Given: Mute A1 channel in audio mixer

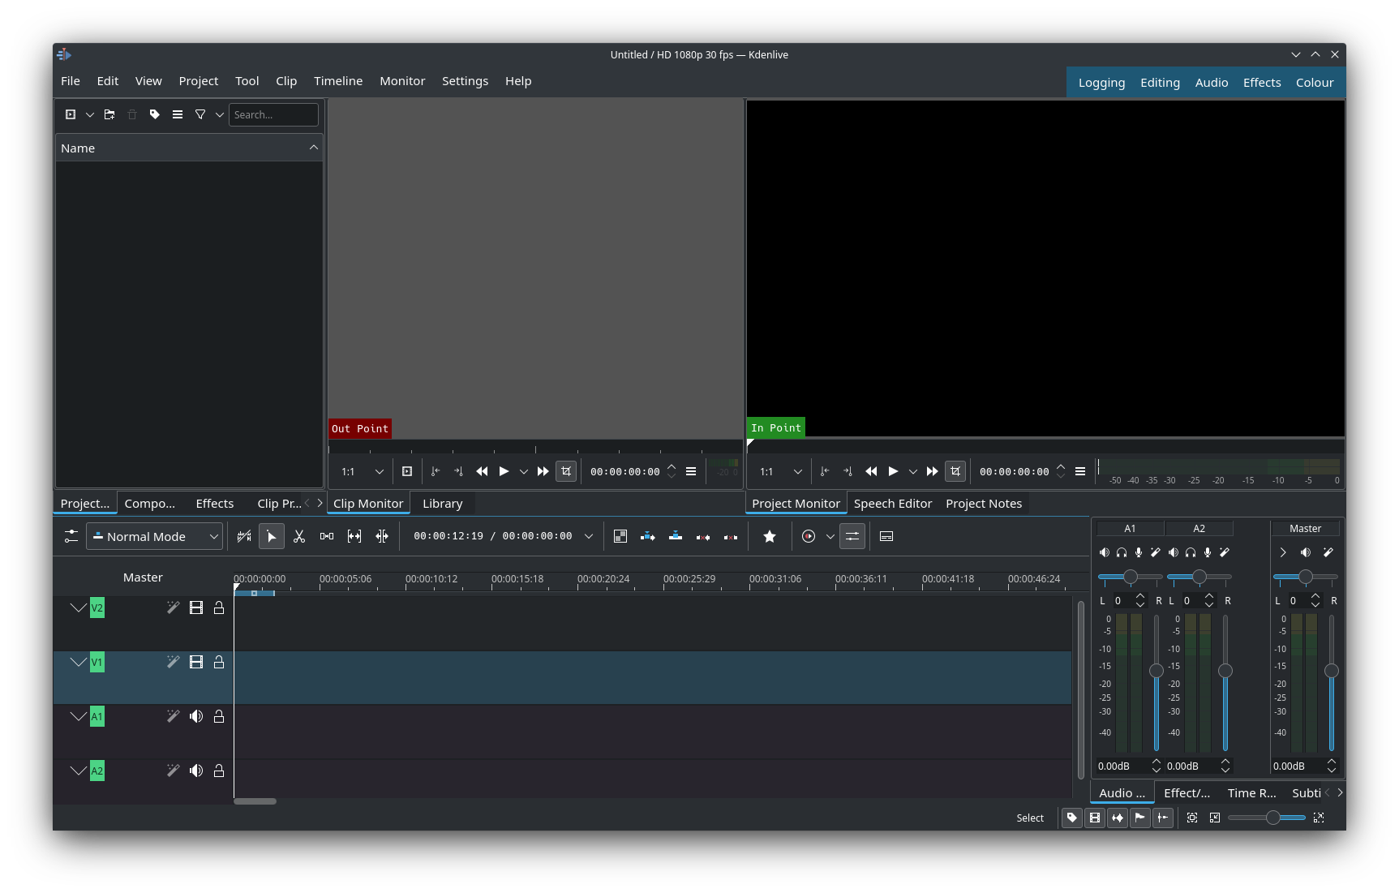Looking at the screenshot, I should click(1104, 552).
